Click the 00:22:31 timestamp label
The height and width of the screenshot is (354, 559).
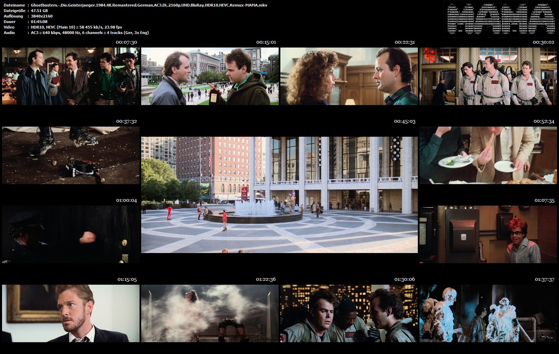point(405,42)
